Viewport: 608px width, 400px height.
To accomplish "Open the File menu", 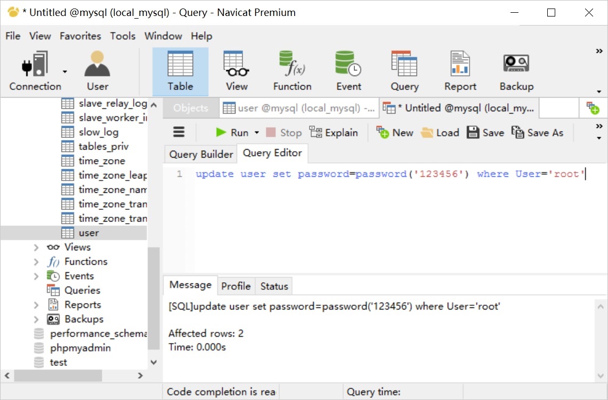I will (x=13, y=36).
